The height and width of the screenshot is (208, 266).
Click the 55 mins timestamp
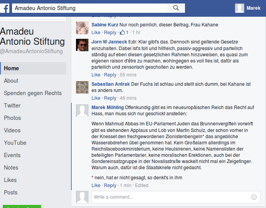pos(128,75)
